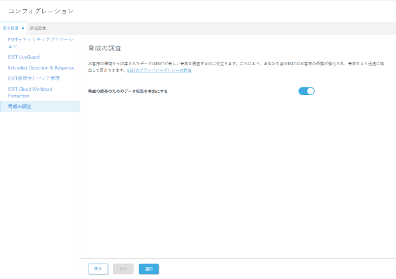Click the コンフィグレーション title
The width and height of the screenshot is (396, 279).
41,11
